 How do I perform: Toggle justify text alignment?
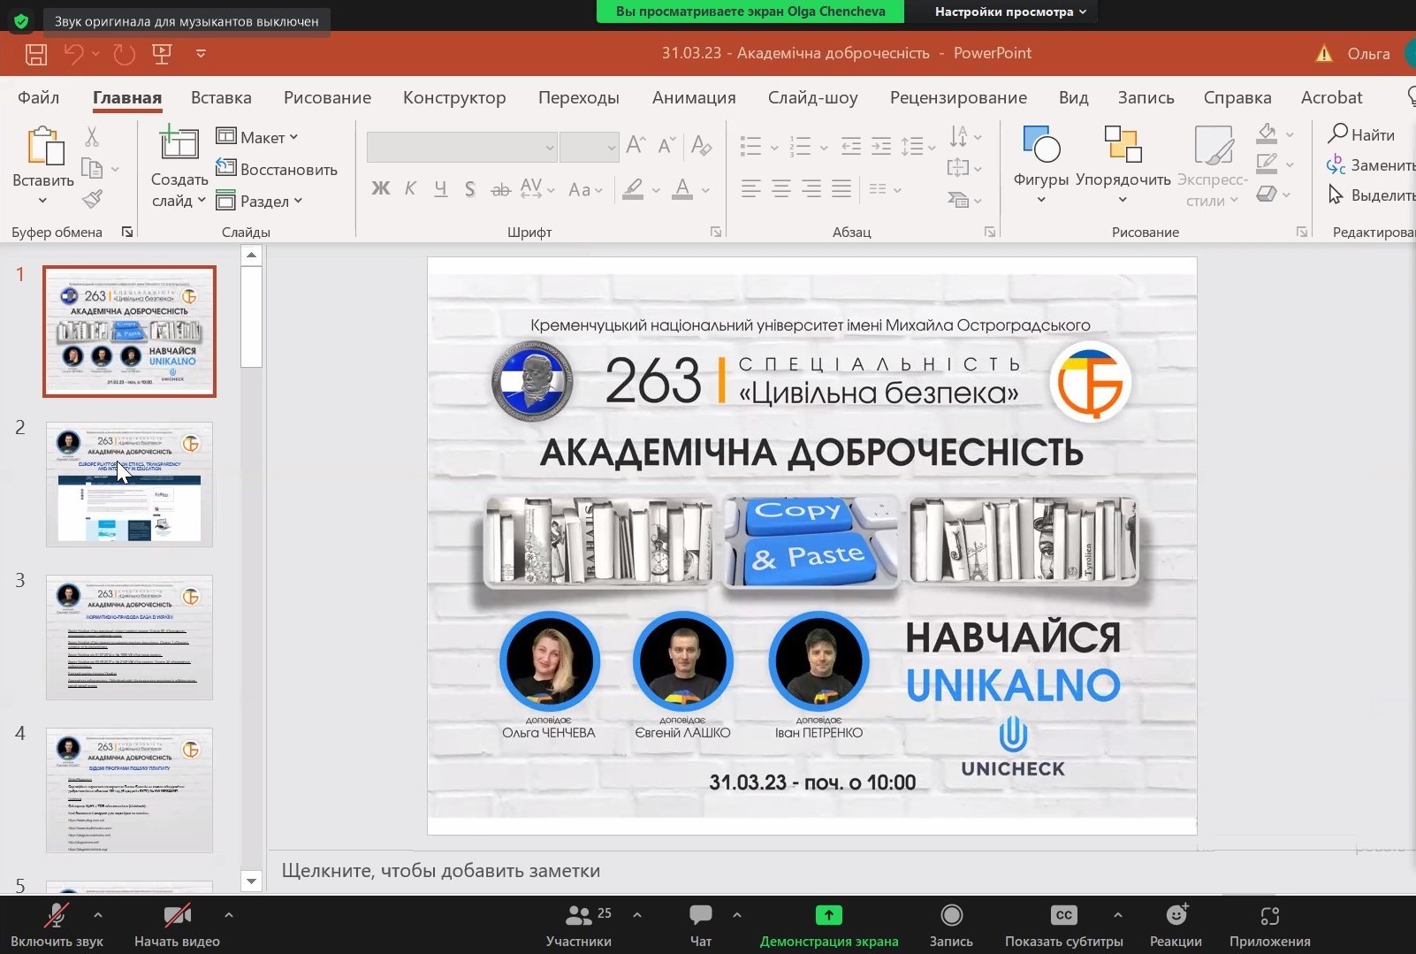(x=841, y=188)
